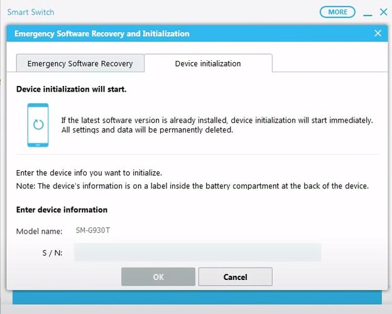Select the Device initialization tab
The width and height of the screenshot is (392, 314).
tap(208, 63)
